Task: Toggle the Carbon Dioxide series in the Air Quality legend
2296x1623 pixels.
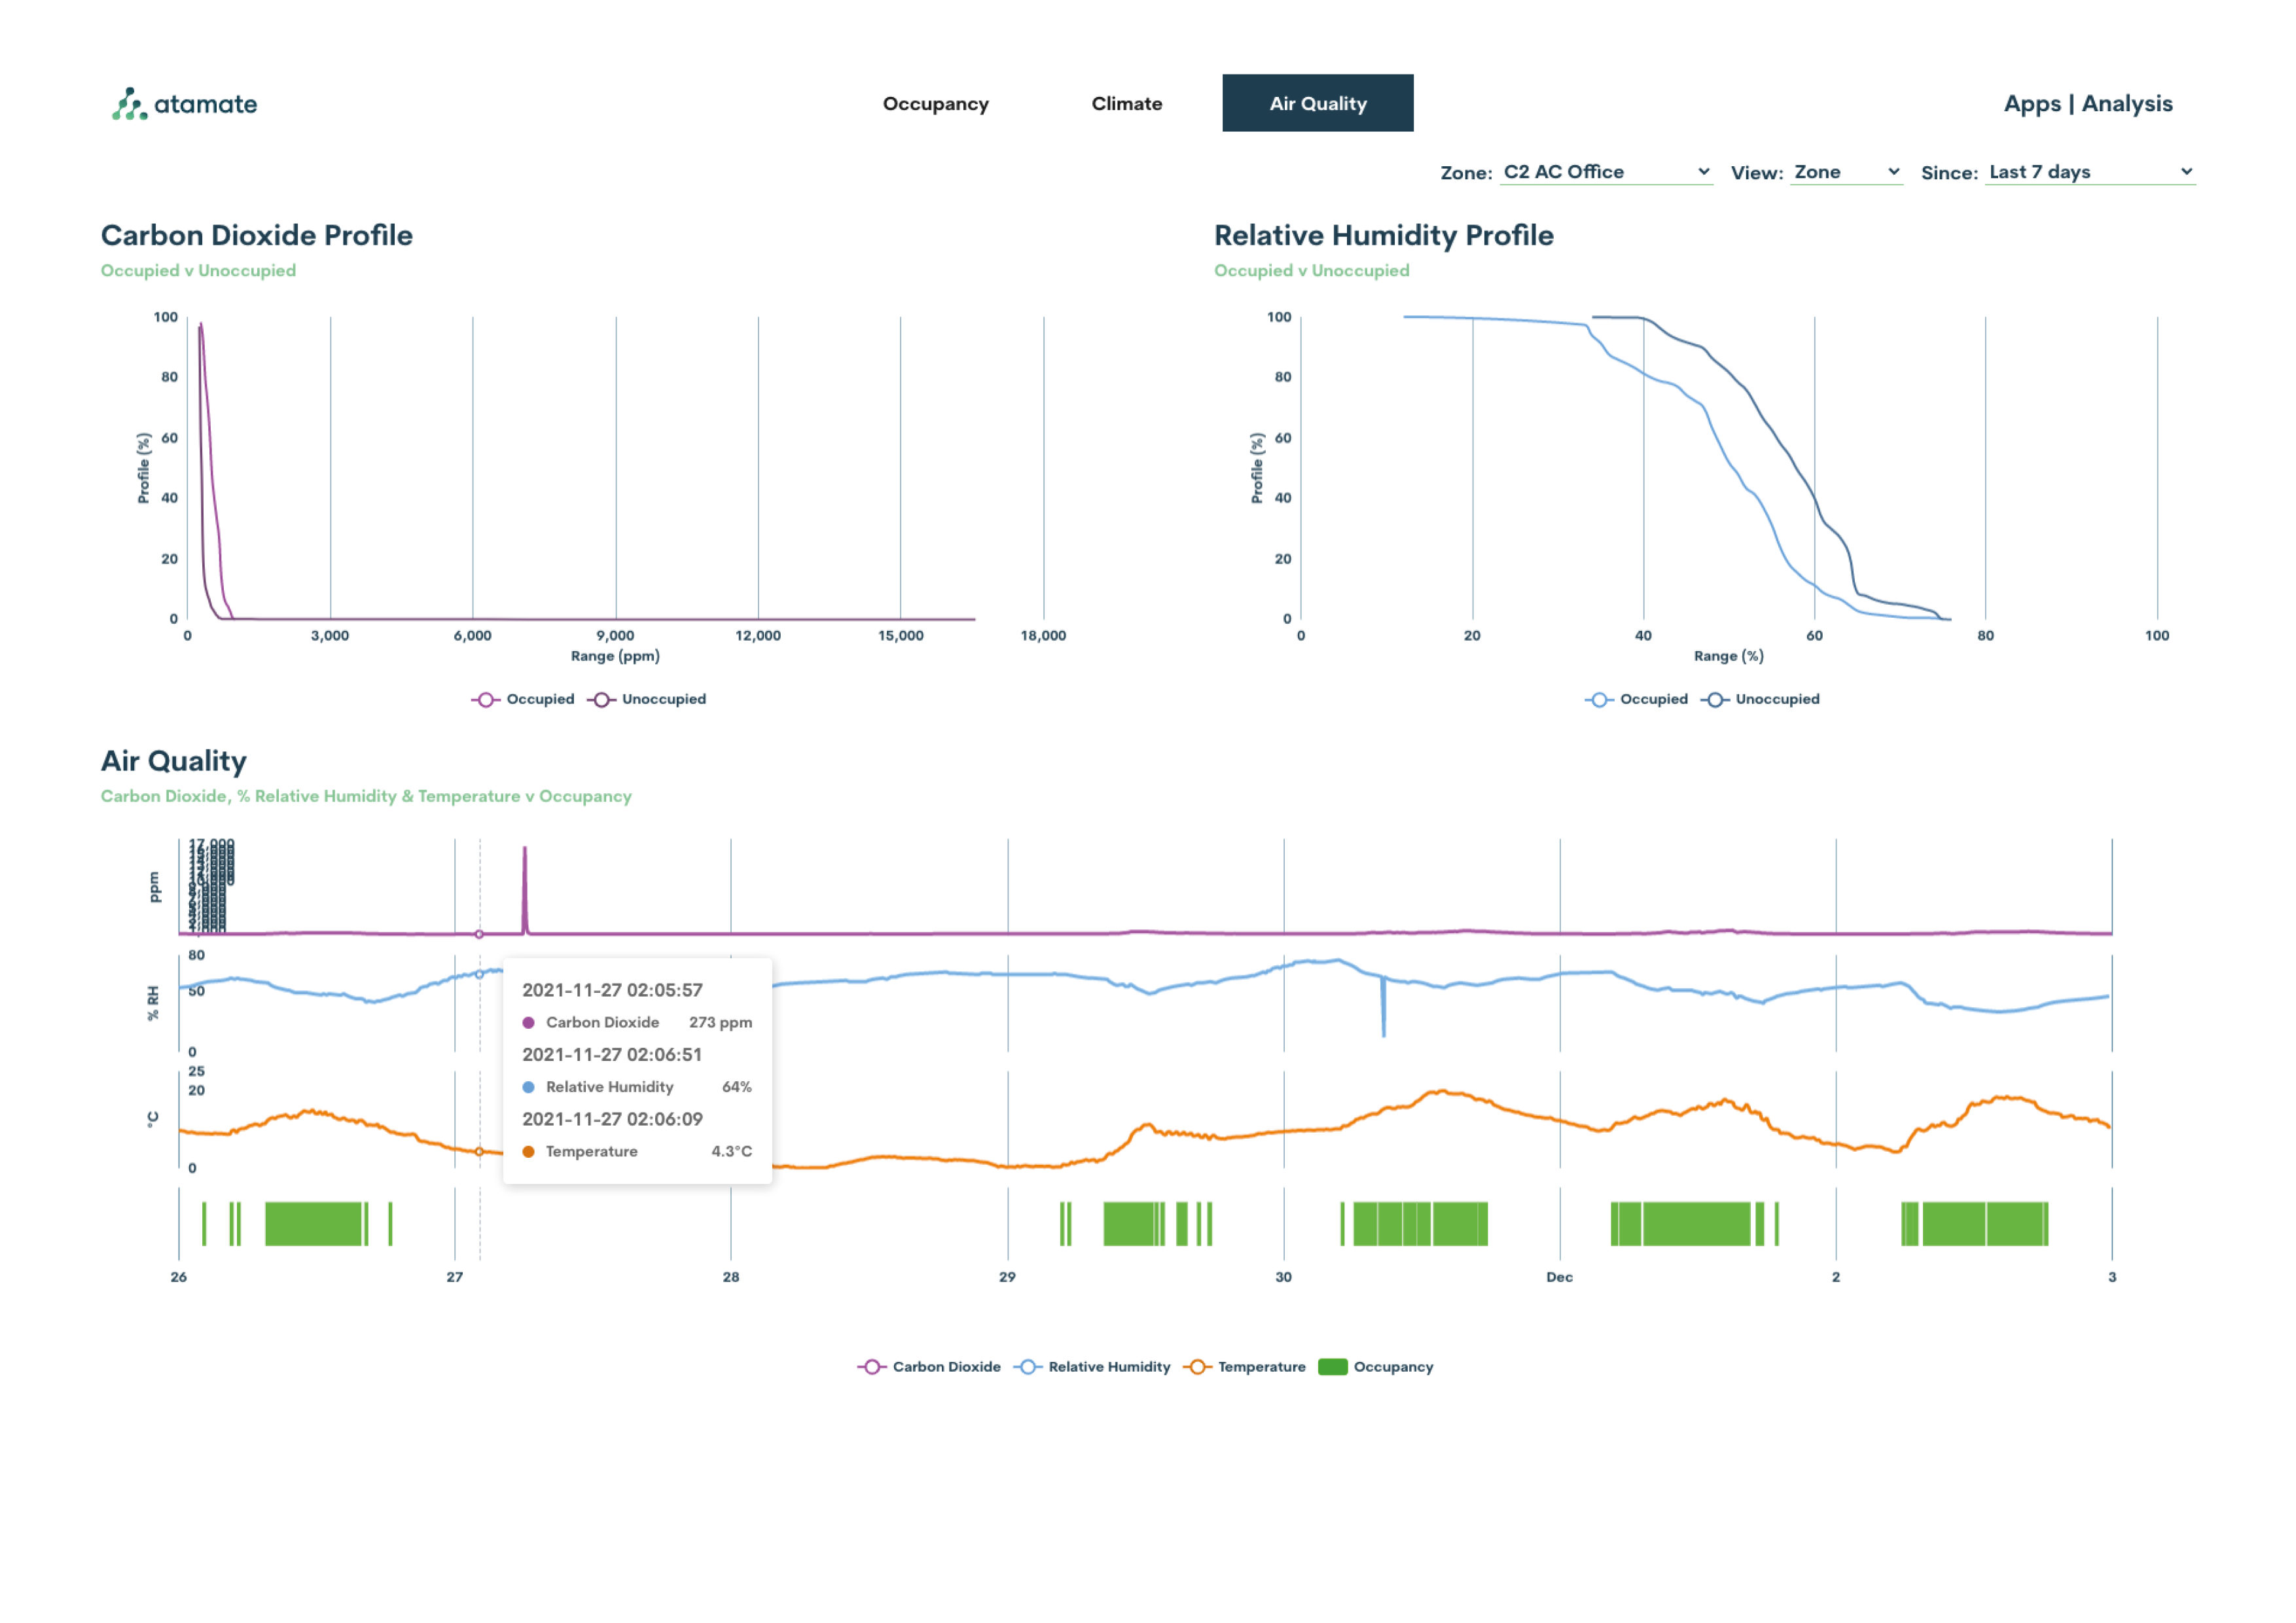Action: coord(929,1367)
